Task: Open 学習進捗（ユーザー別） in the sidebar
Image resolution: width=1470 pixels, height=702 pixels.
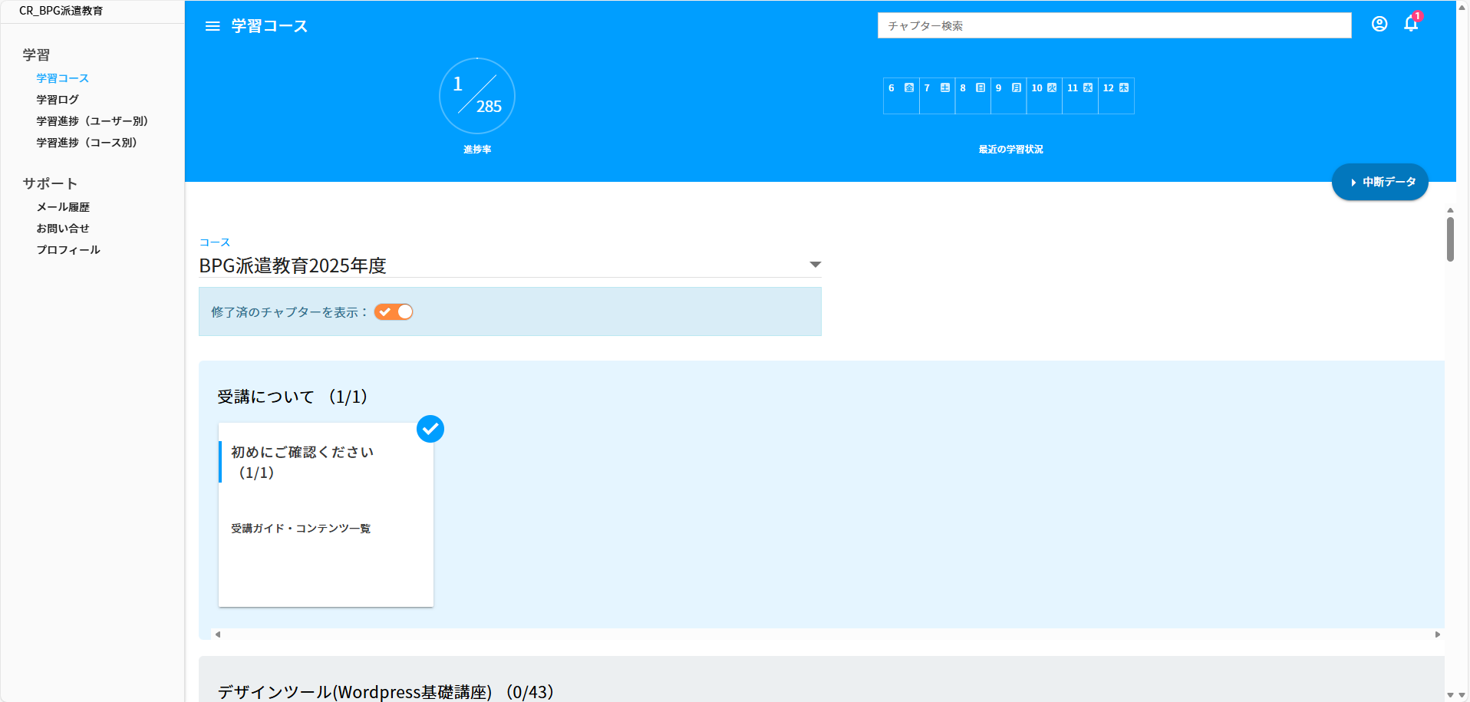Action: 92,121
